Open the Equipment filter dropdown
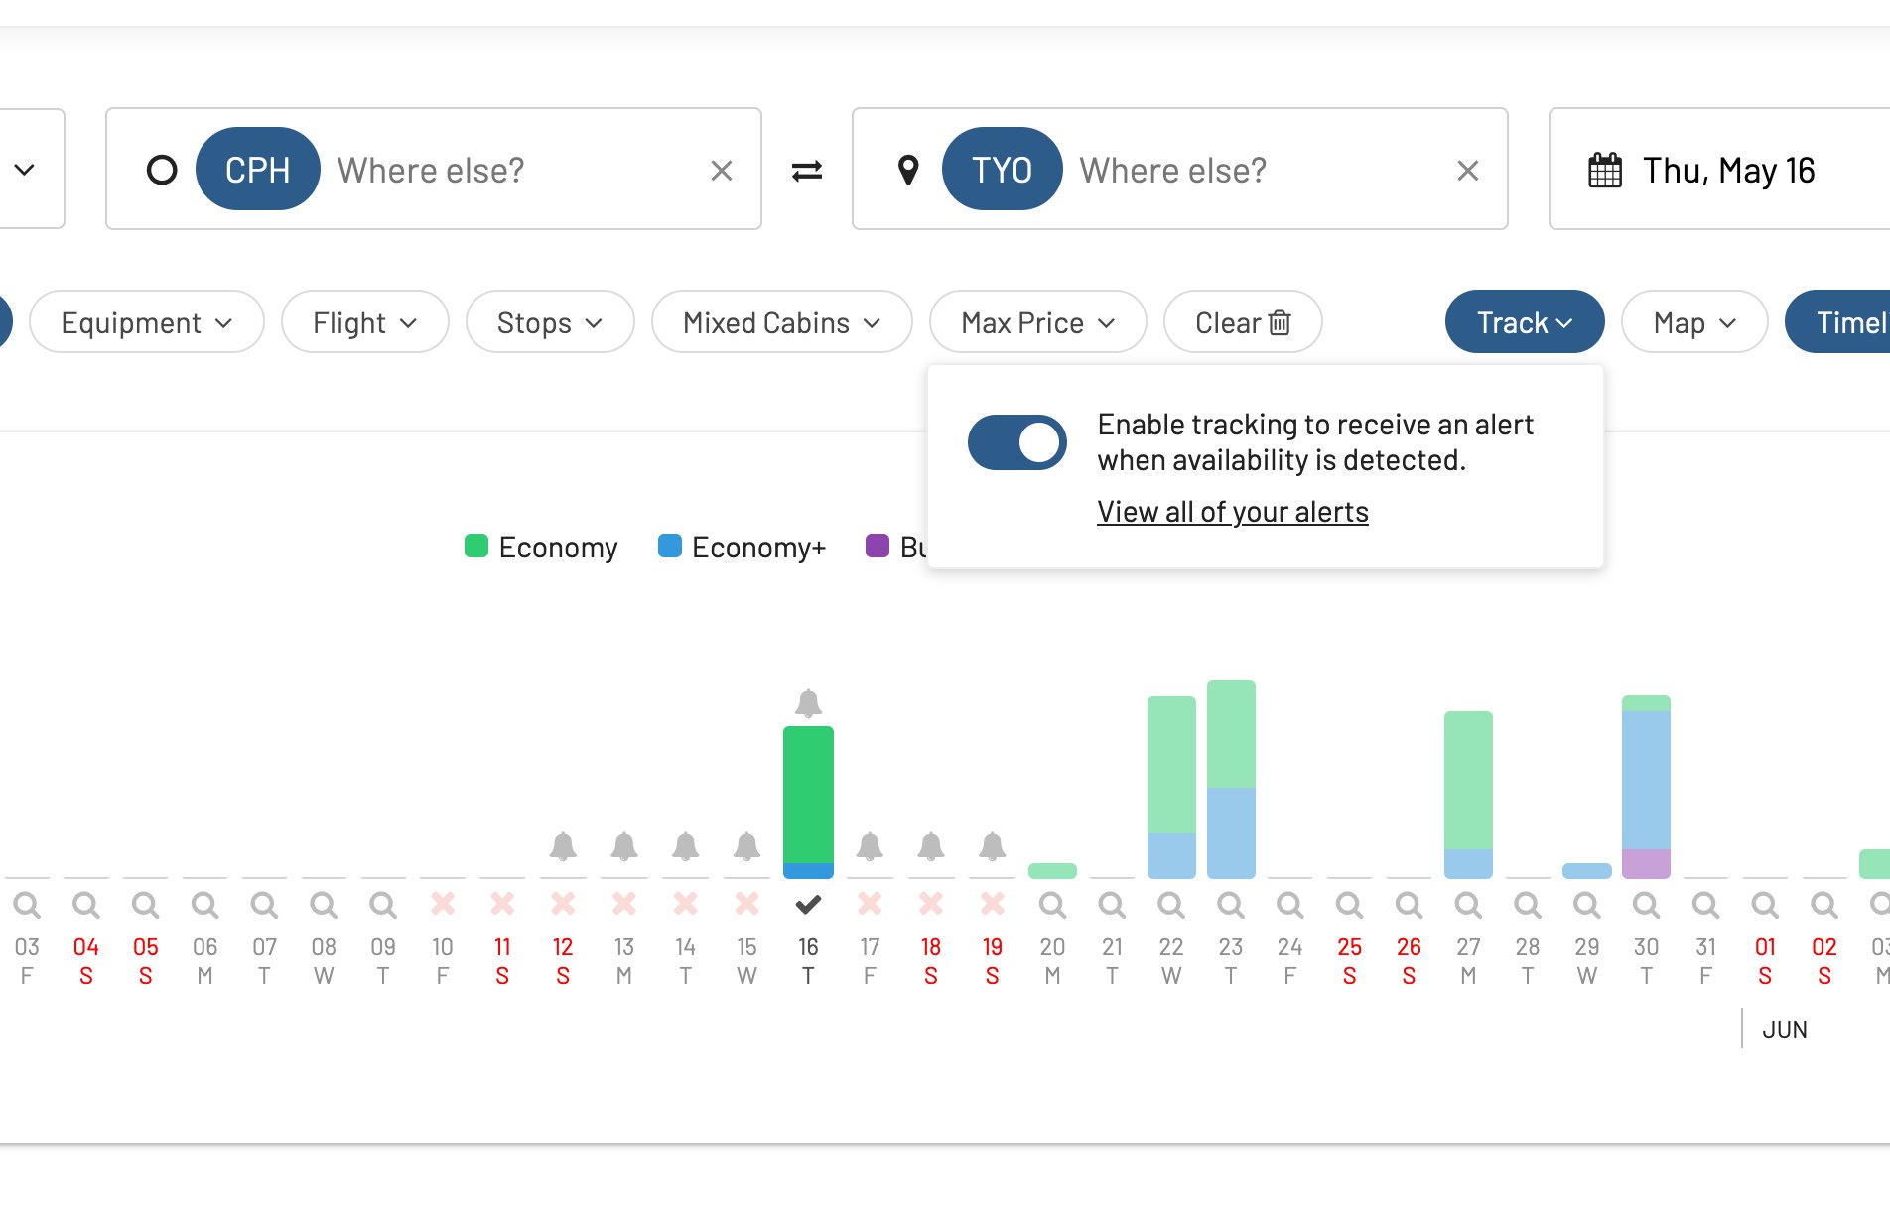1890x1232 pixels. 147,322
